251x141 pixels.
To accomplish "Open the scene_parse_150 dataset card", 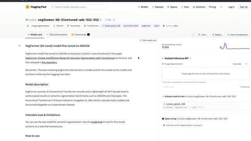I will point(206,105).
